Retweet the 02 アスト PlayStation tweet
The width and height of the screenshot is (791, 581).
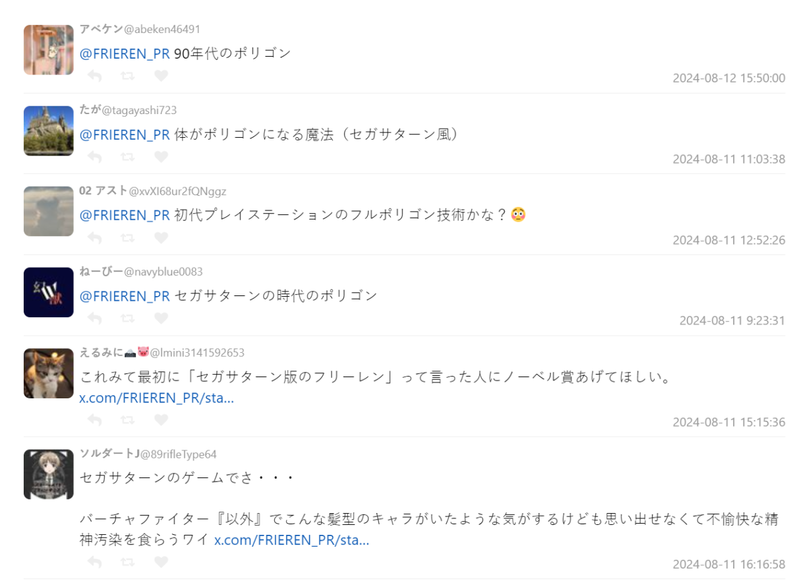(128, 238)
